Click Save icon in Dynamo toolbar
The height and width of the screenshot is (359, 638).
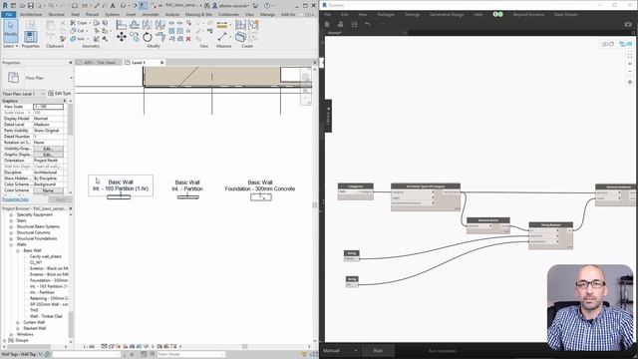pos(355,24)
